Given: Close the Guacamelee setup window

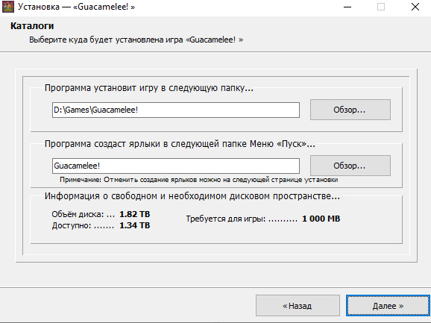Looking at the screenshot, I should pos(415,7).
